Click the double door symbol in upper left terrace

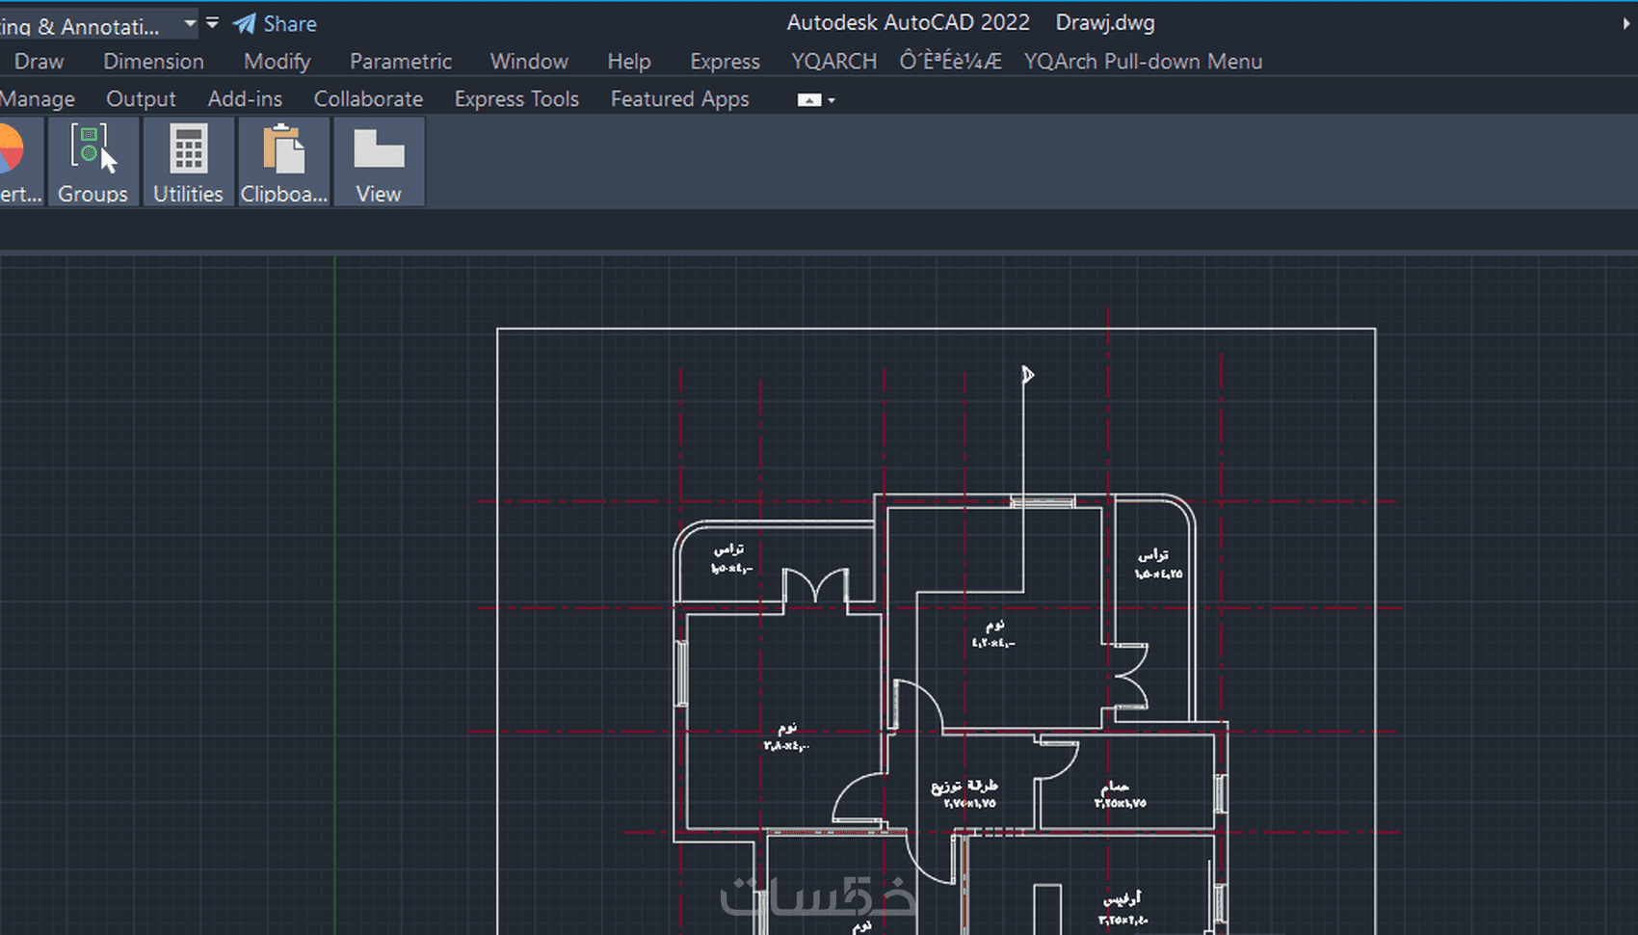[x=816, y=586]
